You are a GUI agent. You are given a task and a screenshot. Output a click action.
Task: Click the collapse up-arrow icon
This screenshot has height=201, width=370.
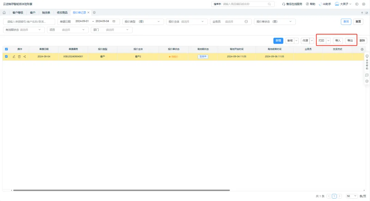362,13
